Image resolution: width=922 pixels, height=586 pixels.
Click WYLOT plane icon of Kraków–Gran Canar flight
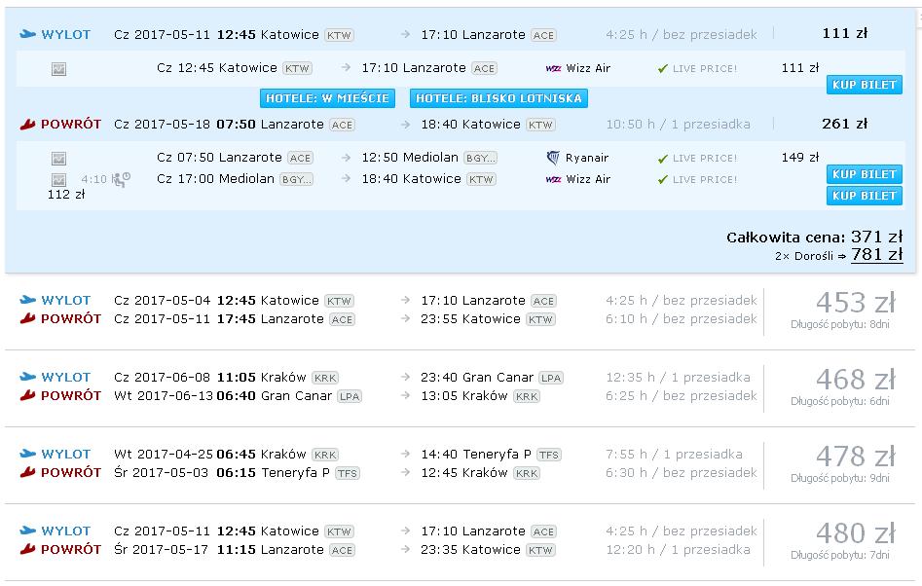click(27, 377)
